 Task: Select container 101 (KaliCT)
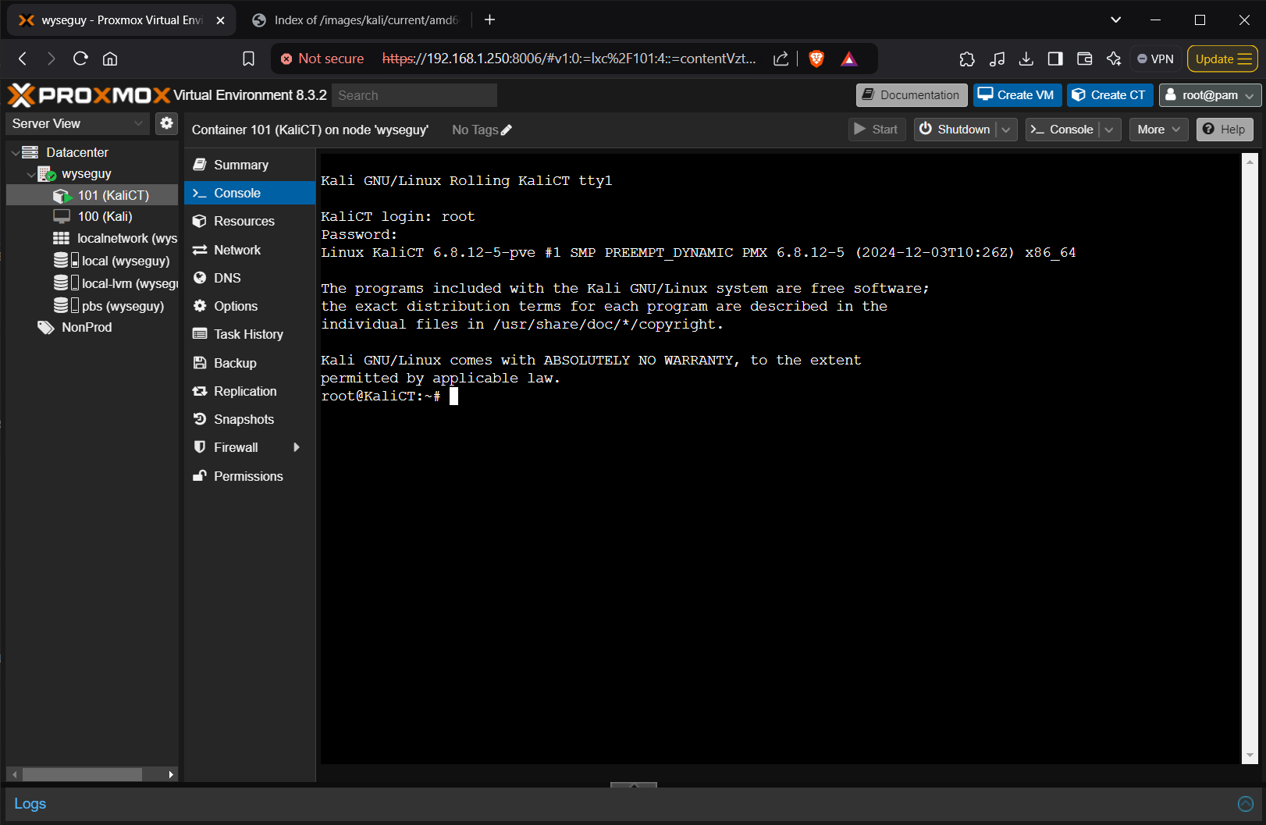pos(92,195)
